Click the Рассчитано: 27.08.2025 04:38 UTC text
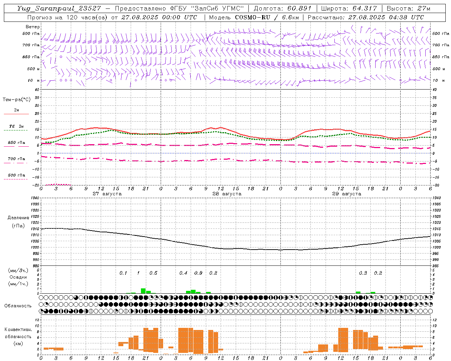This screenshot has width=451, height=361. (x=366, y=17)
